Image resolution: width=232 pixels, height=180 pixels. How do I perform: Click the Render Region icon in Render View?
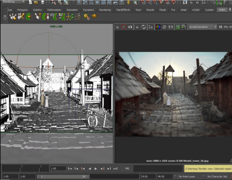point(124,27)
